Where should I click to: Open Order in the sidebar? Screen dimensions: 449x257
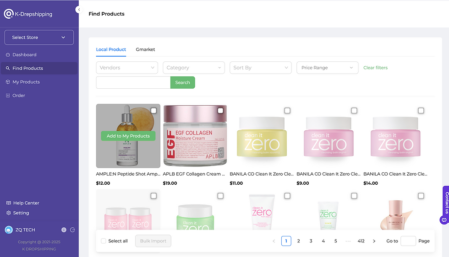(x=39, y=96)
